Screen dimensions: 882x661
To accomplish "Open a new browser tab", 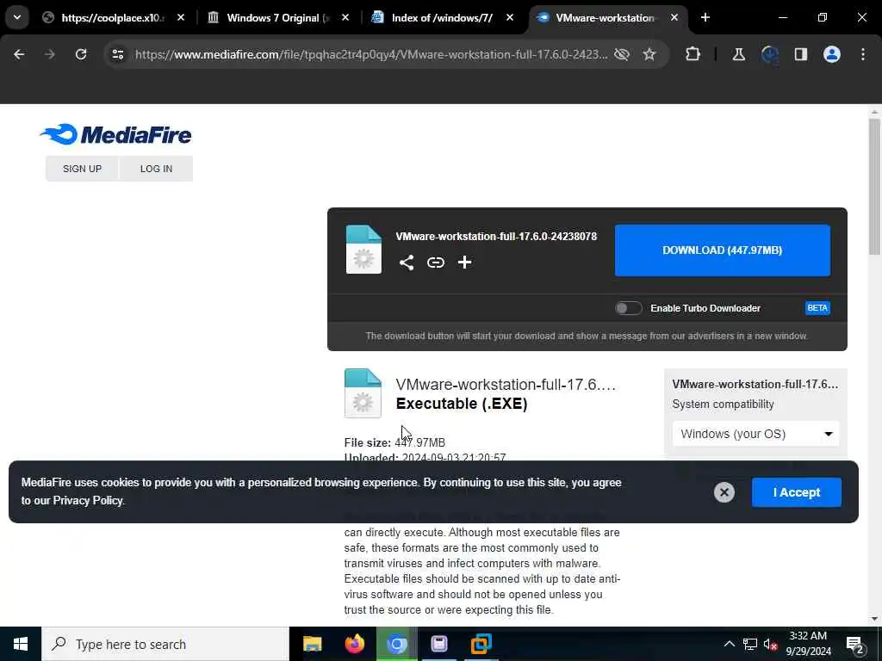I will tap(705, 18).
